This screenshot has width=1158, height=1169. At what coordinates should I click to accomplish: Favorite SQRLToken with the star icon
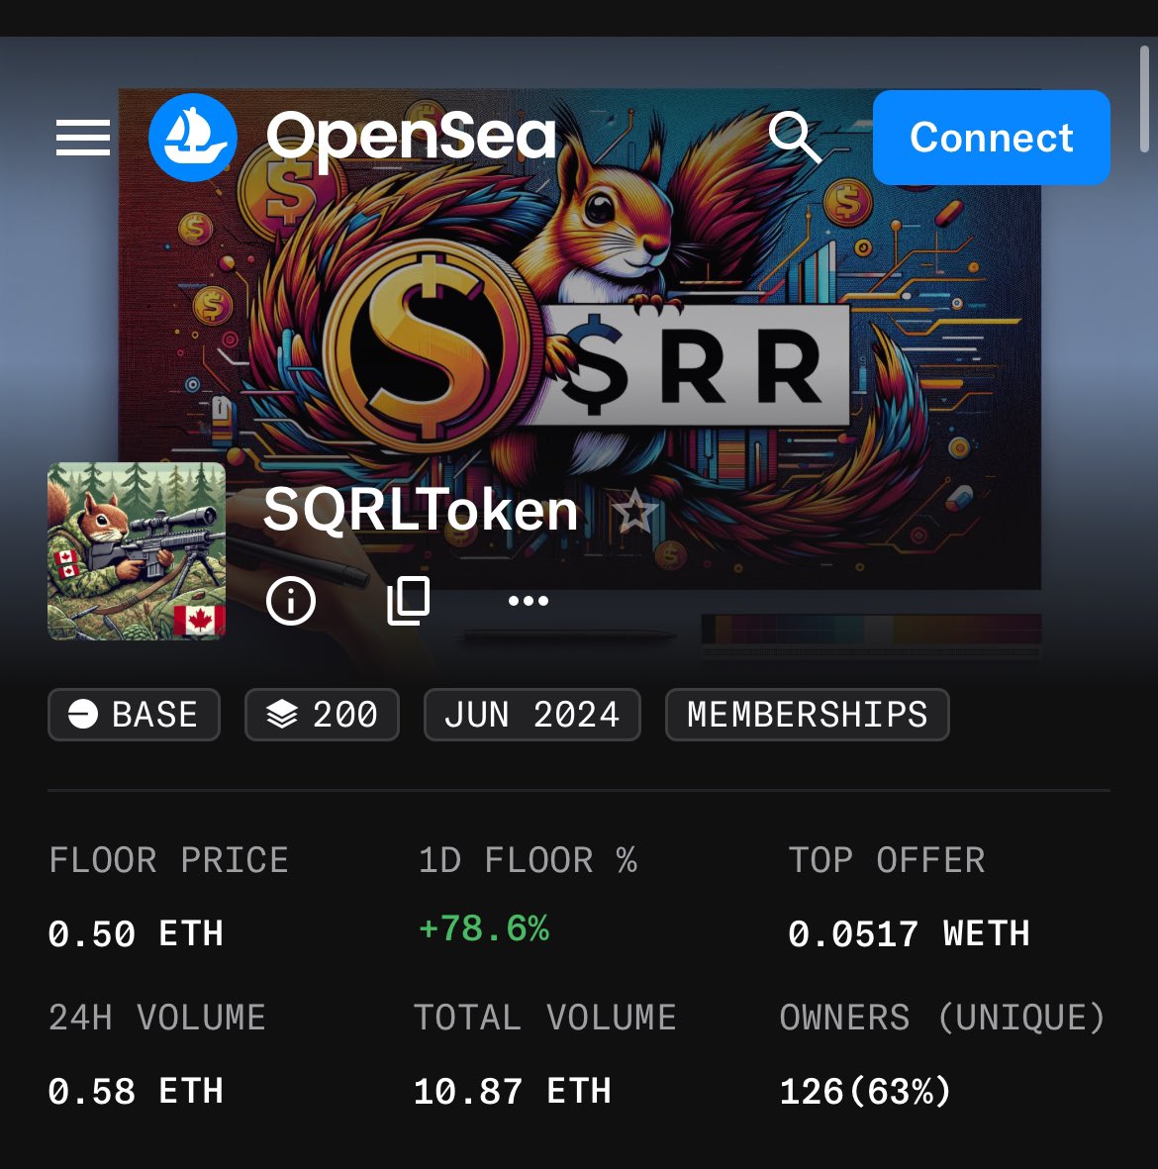point(633,512)
